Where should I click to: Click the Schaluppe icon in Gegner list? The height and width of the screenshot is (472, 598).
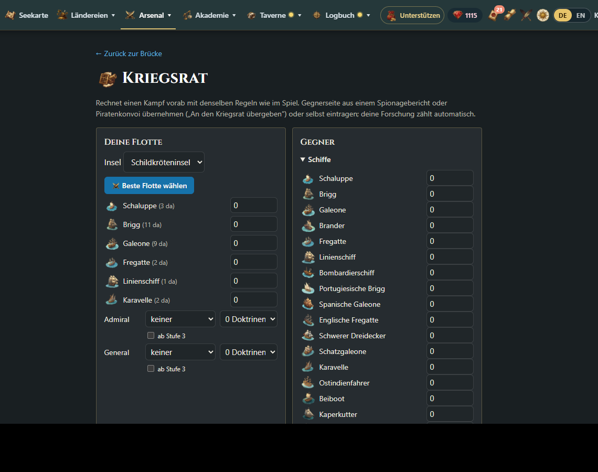pos(308,178)
